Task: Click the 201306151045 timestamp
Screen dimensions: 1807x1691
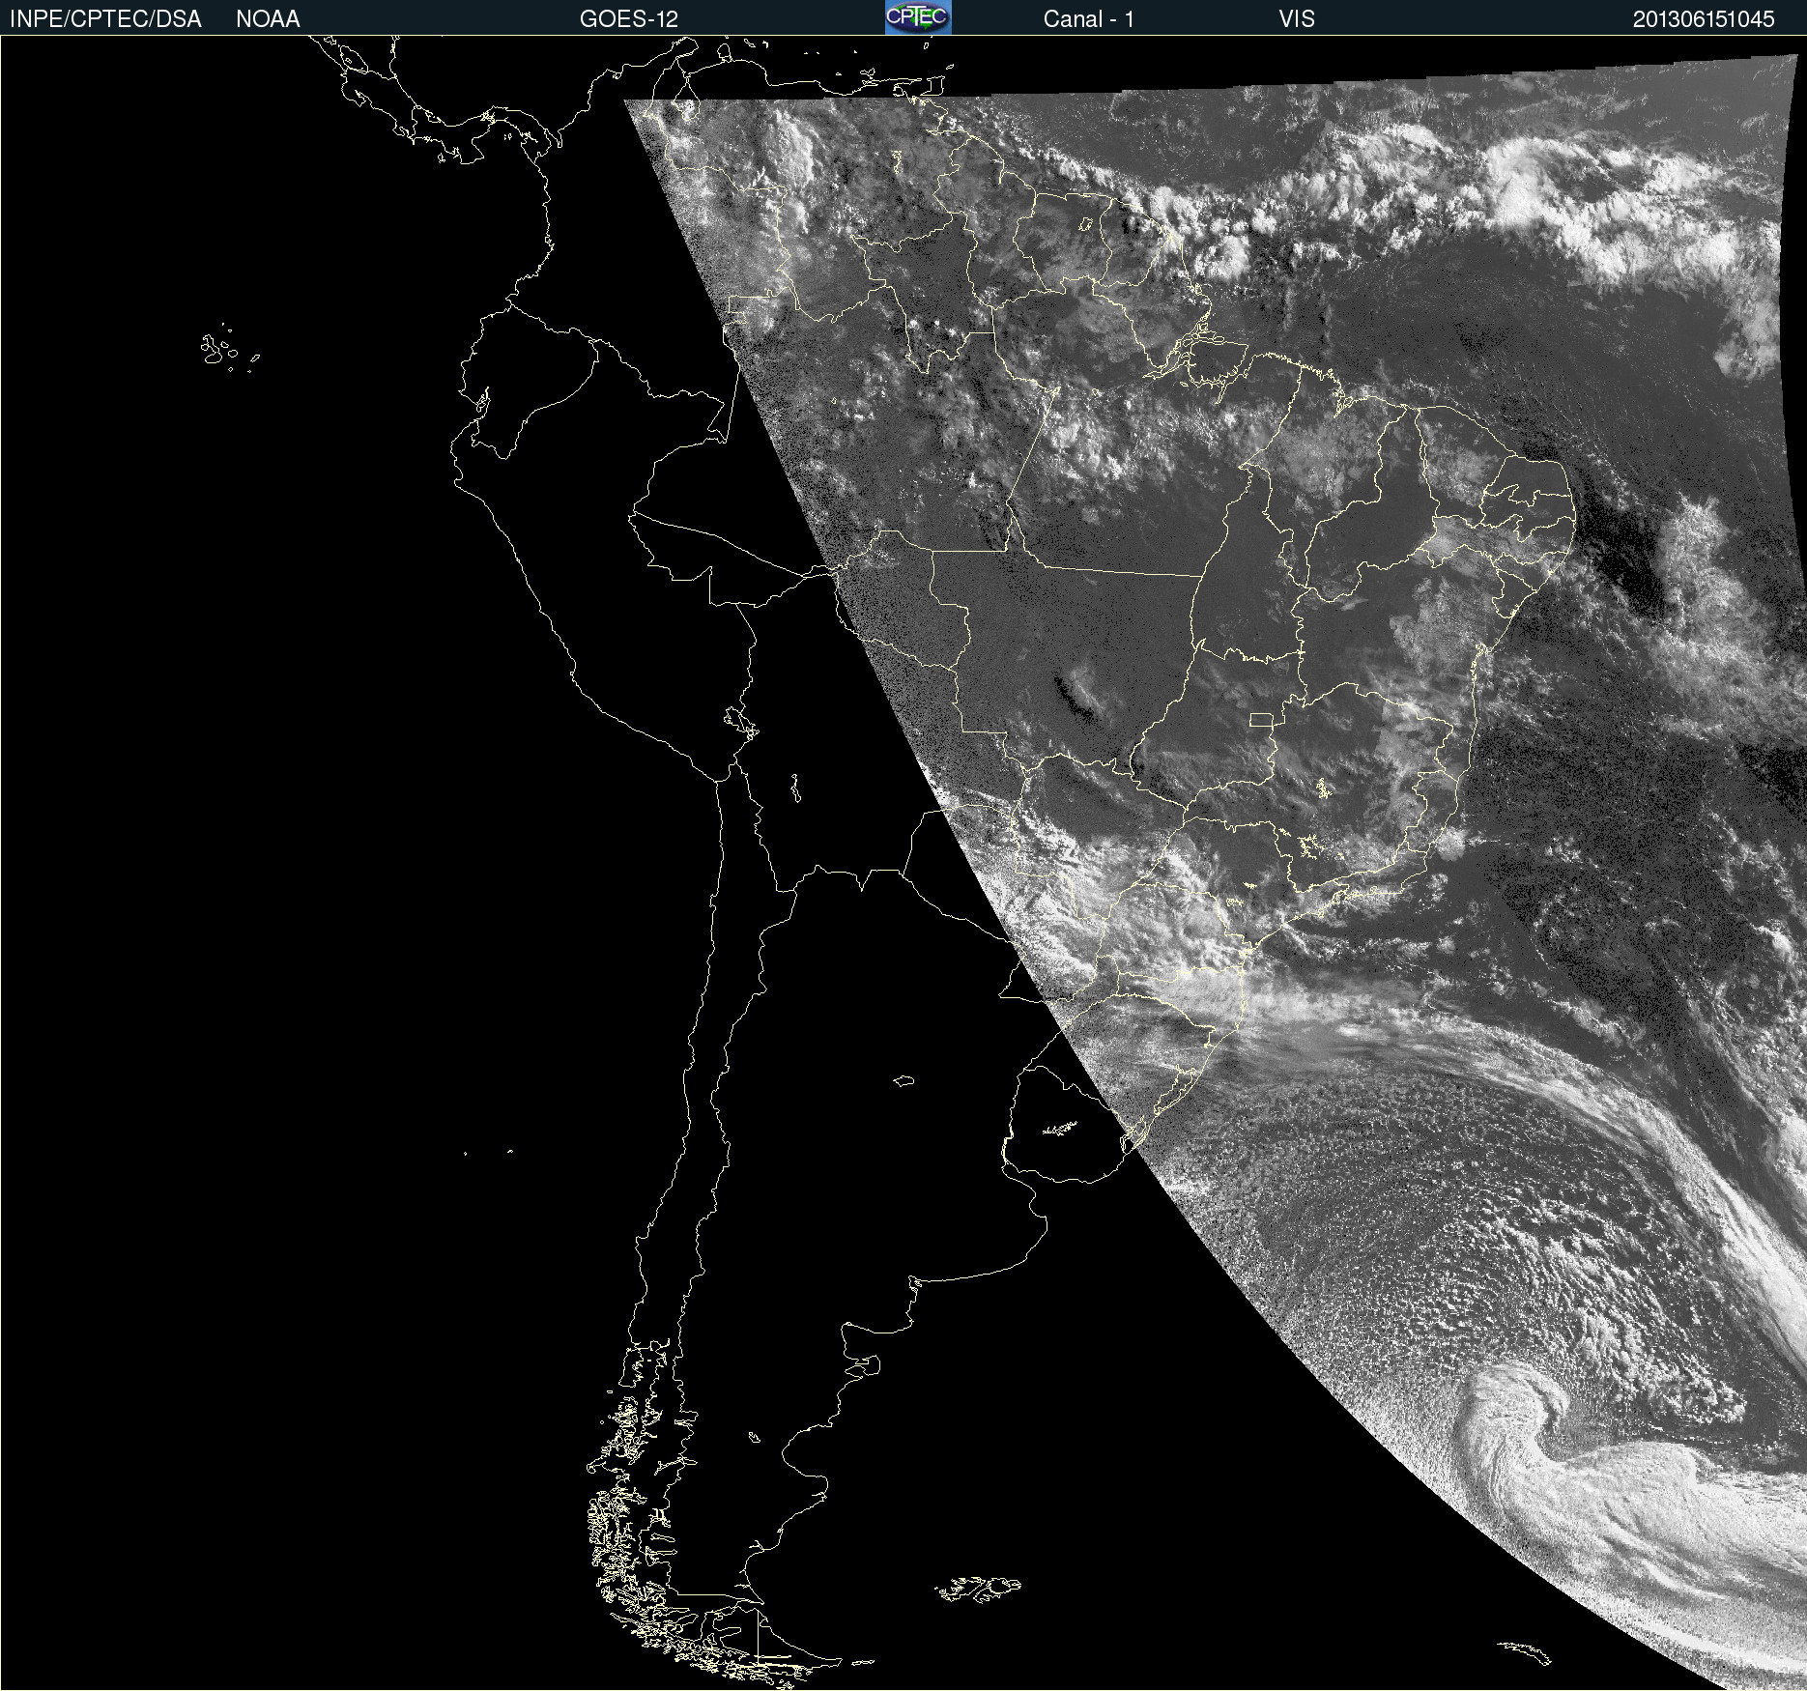Action: point(1704,18)
